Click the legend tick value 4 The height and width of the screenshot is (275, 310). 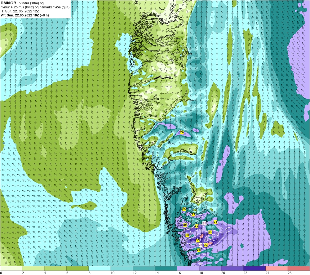[45, 273]
